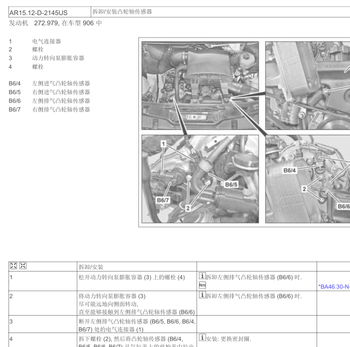The height and width of the screenshot is (347, 350).
Task: Click the B6/6 callout label in diagram
Action: (344, 206)
